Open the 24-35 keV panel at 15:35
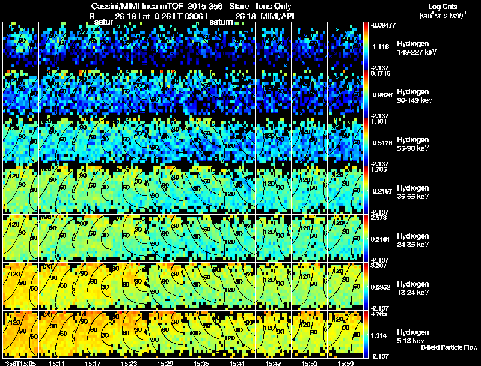The image size is (481, 366). [201, 238]
